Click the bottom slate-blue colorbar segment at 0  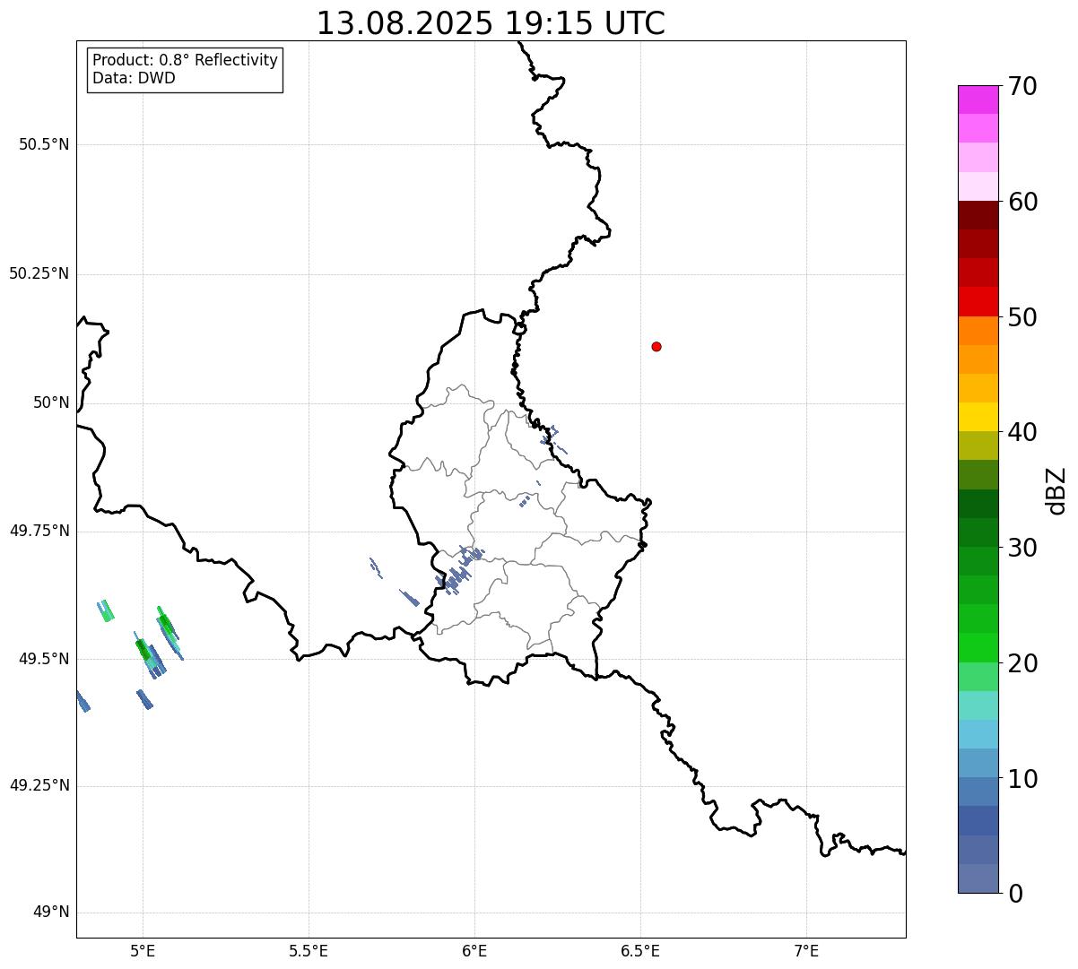point(978,878)
